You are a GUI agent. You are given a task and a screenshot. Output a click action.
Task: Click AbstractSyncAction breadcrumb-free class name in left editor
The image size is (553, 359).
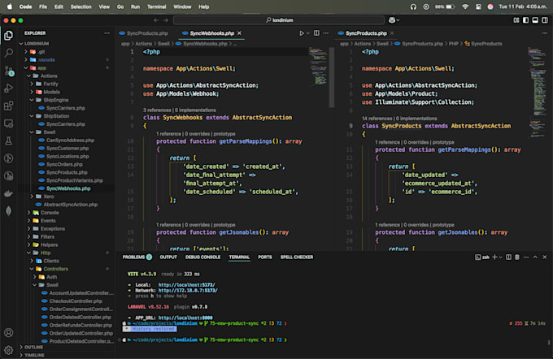coord(262,117)
